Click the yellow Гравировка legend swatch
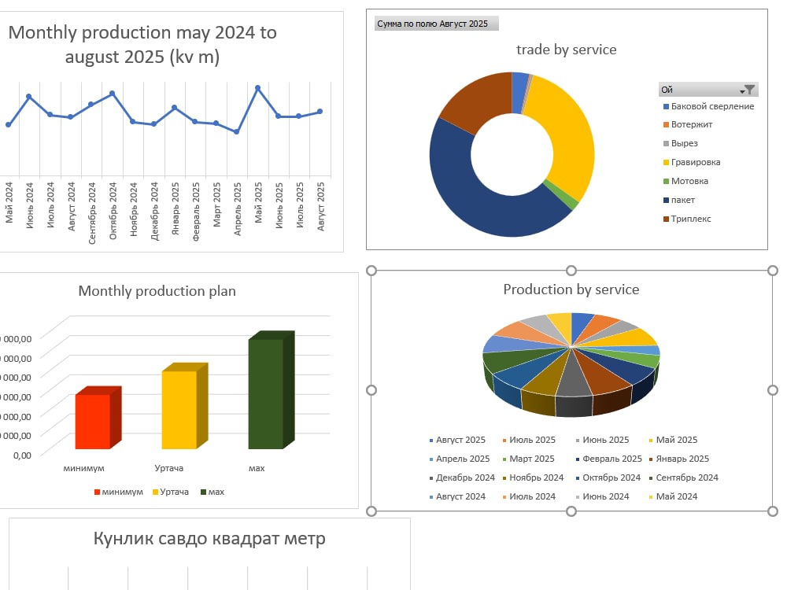The width and height of the screenshot is (787, 590). (666, 163)
